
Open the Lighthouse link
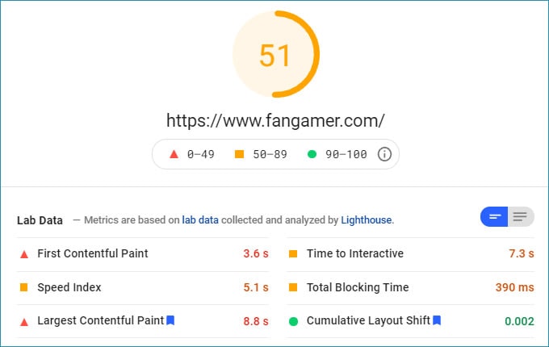(x=367, y=220)
